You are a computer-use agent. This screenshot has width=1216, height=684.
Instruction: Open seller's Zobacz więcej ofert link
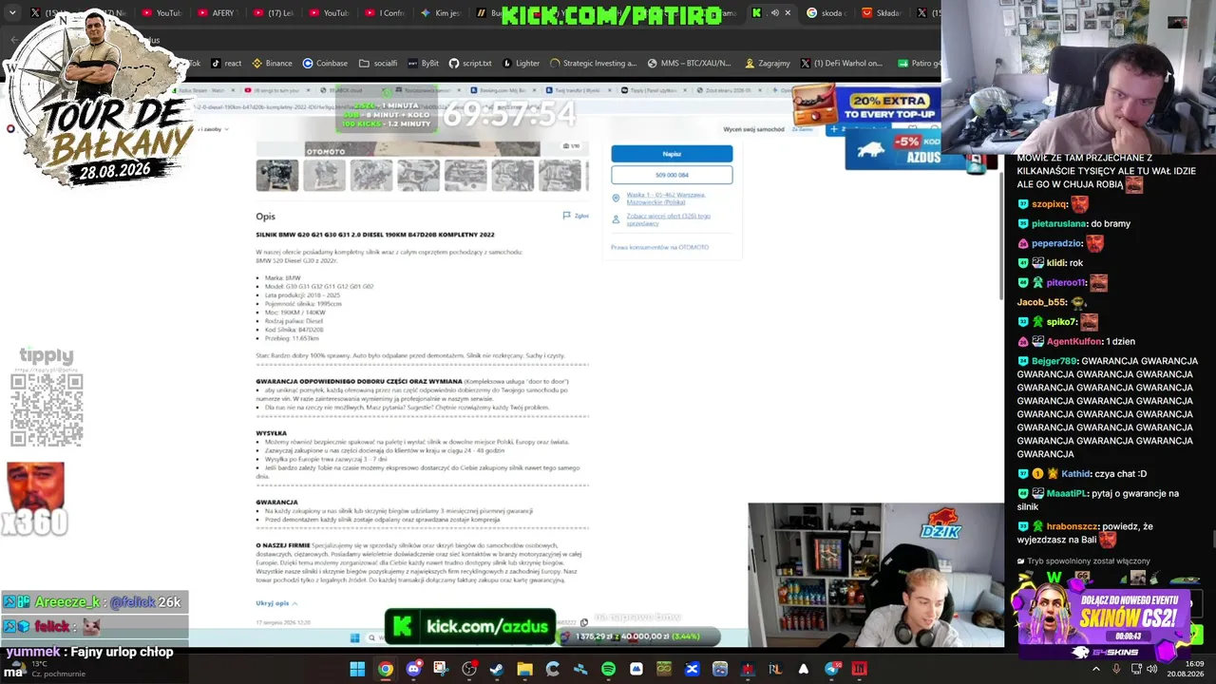[668, 219]
